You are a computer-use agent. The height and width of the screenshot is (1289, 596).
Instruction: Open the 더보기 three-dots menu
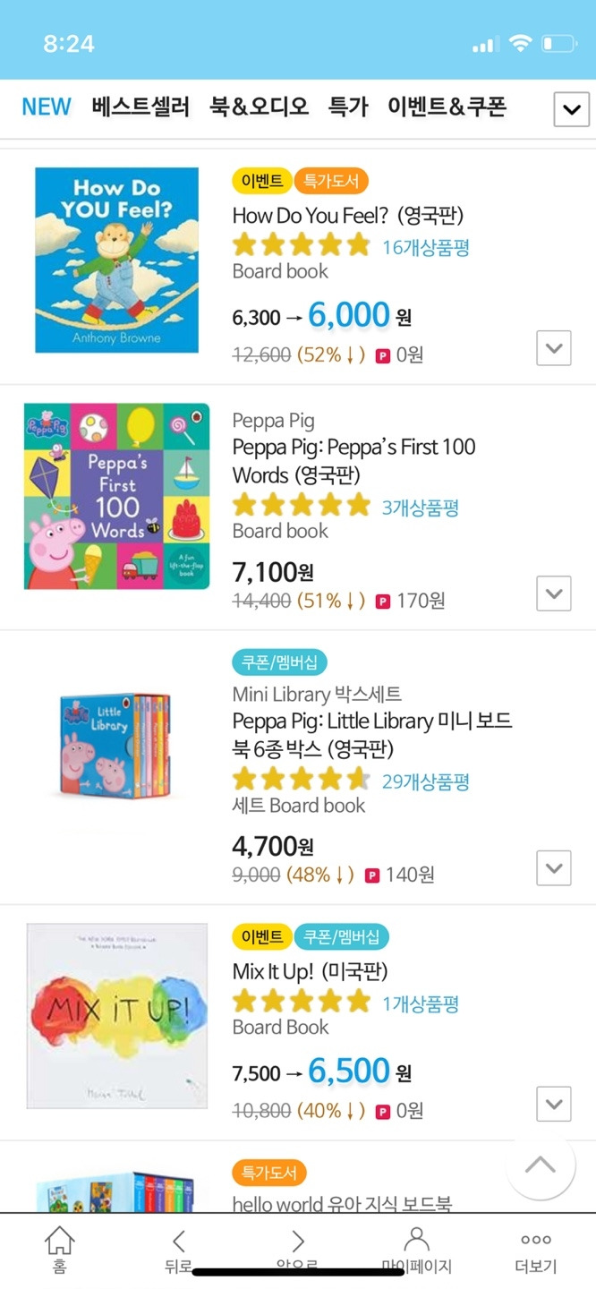pos(536,1240)
